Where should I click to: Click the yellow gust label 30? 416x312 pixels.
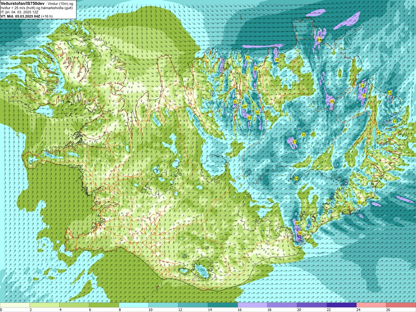(x=303, y=135)
